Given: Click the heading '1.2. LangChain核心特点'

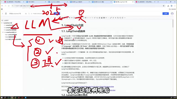Looking at the screenshot, I should click(x=74, y=95).
